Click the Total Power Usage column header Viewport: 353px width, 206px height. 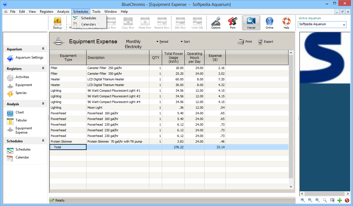tap(173, 58)
